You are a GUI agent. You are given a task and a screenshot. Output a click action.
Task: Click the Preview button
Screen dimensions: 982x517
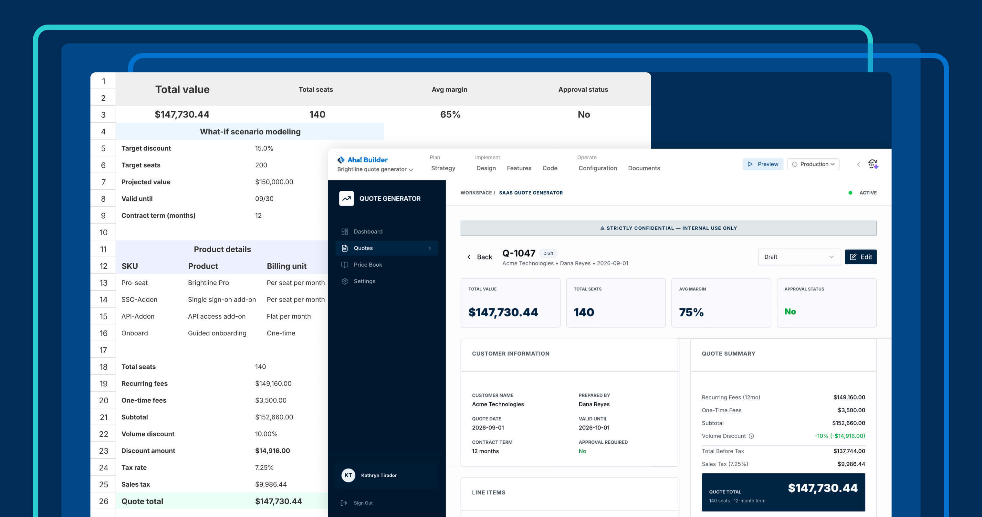click(x=762, y=164)
